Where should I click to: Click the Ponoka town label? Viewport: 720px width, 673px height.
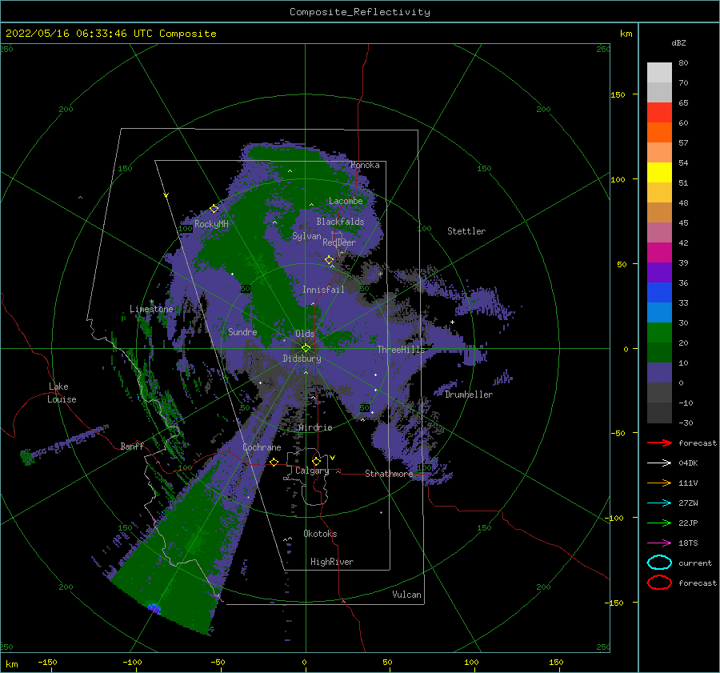click(365, 165)
